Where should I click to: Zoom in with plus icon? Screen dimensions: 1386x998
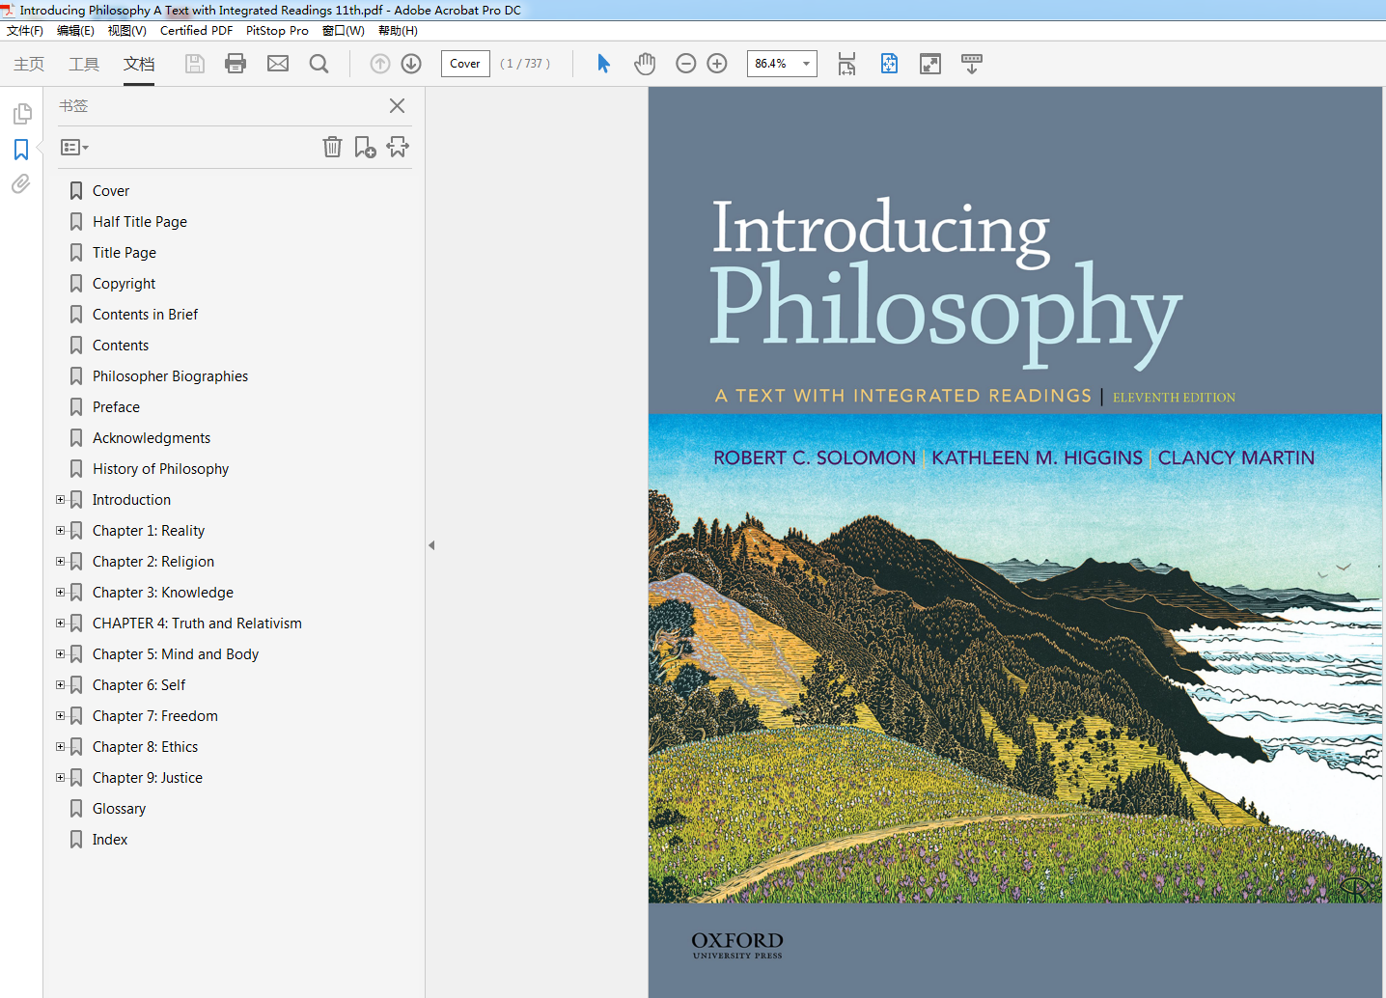(x=717, y=64)
